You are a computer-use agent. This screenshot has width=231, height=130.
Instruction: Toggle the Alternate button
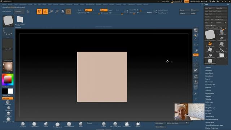(x=8, y=98)
